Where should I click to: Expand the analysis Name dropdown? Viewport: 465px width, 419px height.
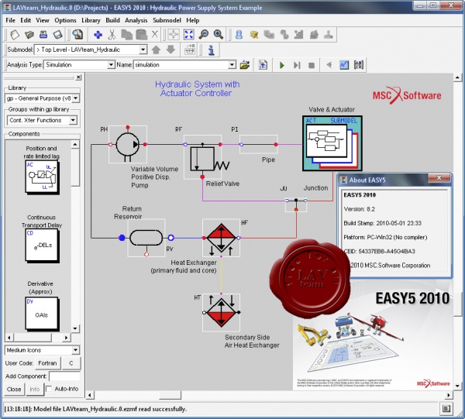point(232,64)
